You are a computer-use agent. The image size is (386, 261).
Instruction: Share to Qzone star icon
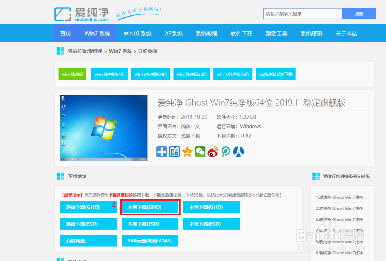coord(187,152)
